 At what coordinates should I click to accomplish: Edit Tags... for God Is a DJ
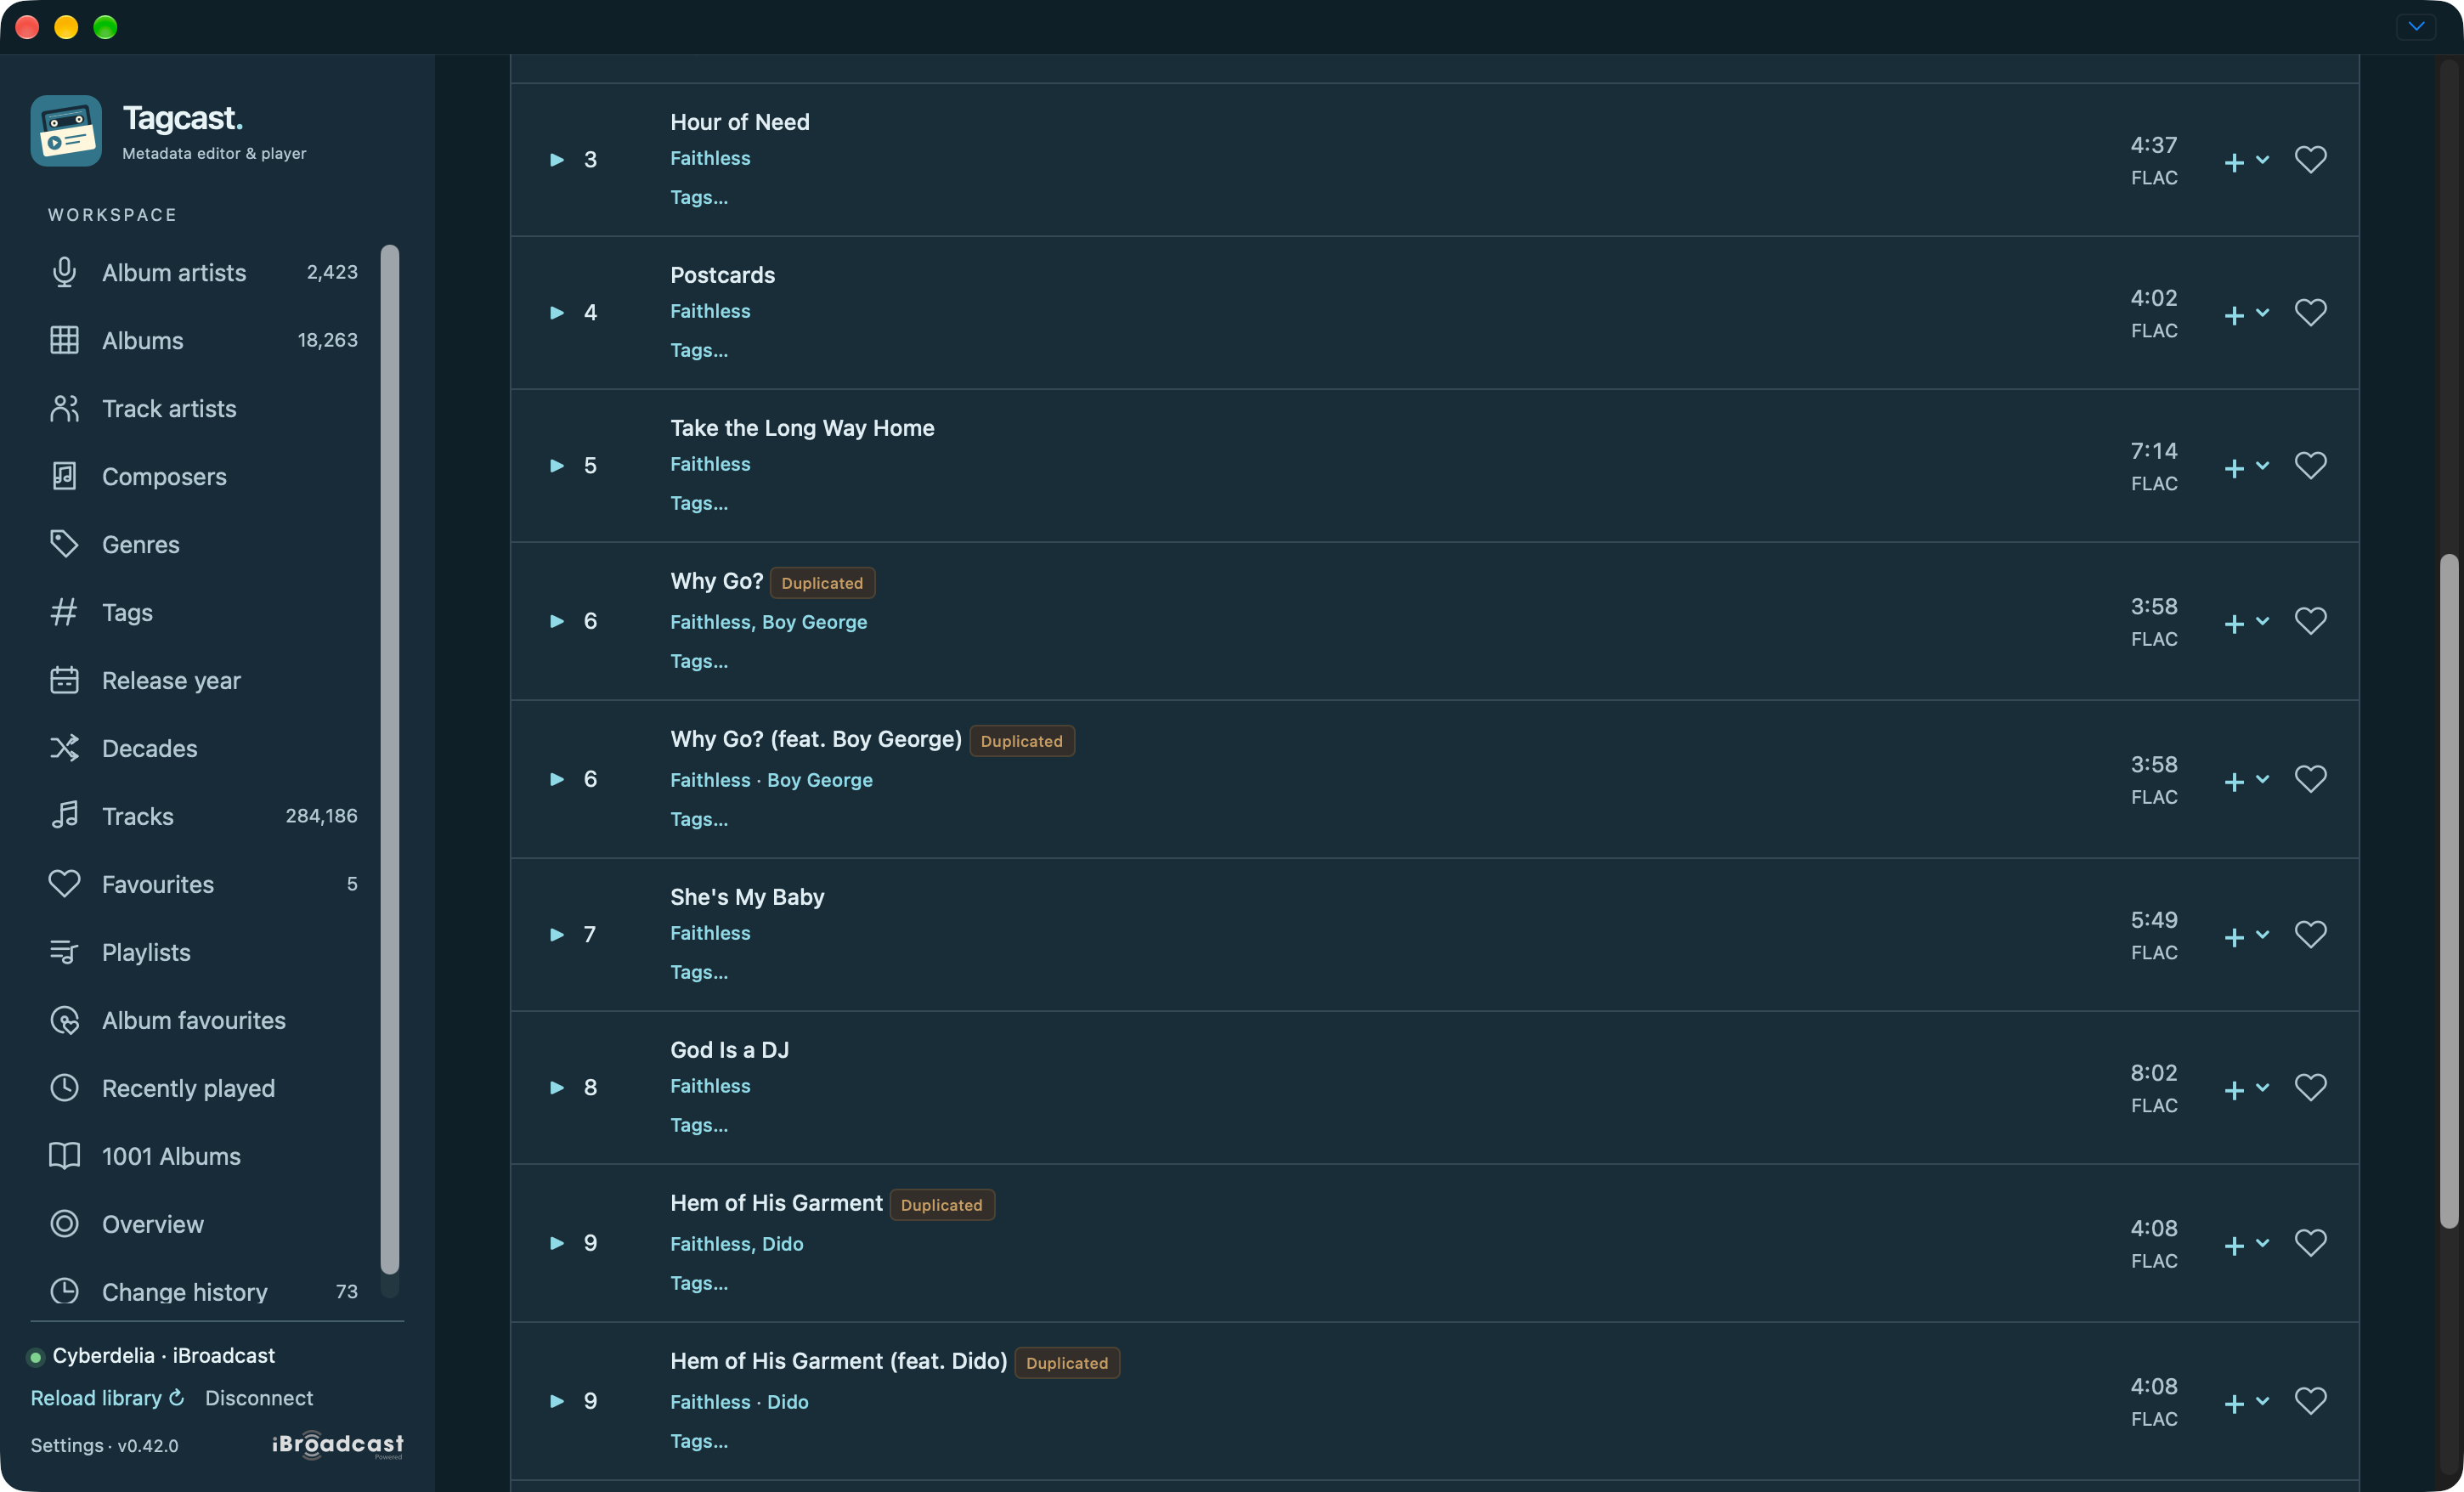699,1125
